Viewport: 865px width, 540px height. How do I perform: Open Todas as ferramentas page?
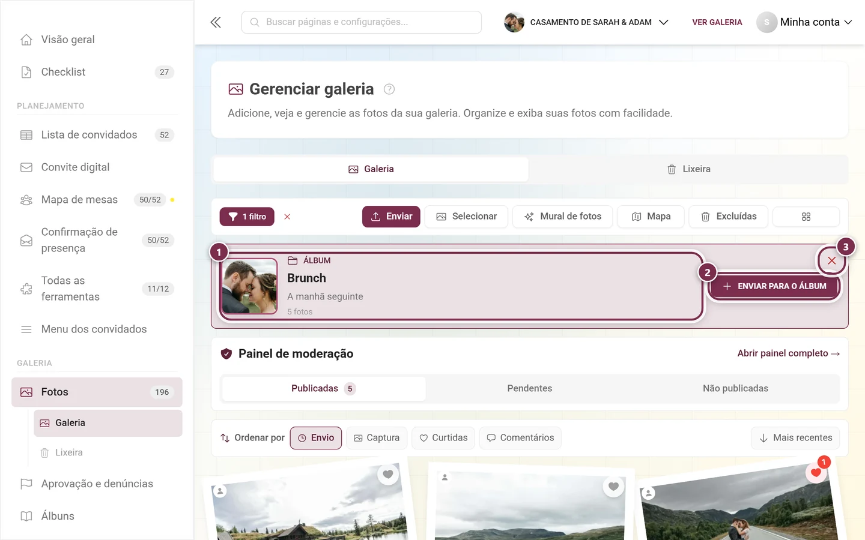tap(97, 289)
